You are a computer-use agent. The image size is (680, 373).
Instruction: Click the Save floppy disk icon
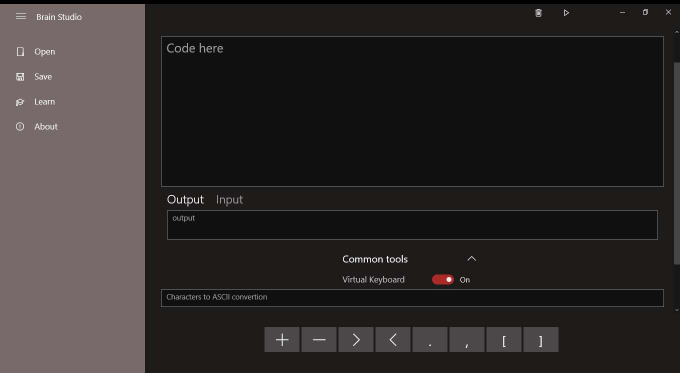pyautogui.click(x=20, y=77)
